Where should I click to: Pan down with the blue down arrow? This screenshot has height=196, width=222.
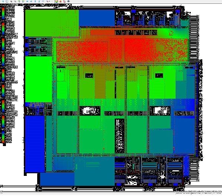(35, 1)
